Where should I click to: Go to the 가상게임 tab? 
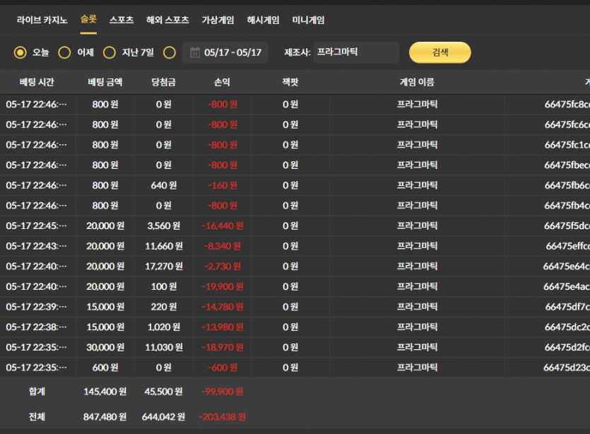click(x=218, y=20)
